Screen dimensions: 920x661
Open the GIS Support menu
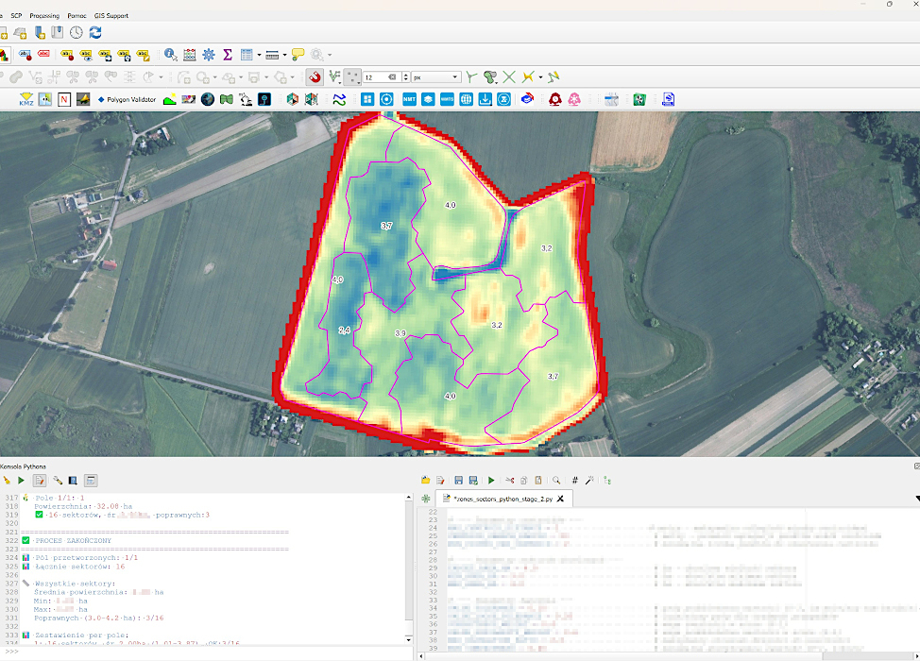pyautogui.click(x=111, y=16)
